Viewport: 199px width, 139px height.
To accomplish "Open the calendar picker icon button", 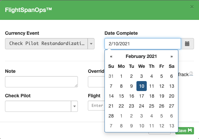I will [x=187, y=44].
